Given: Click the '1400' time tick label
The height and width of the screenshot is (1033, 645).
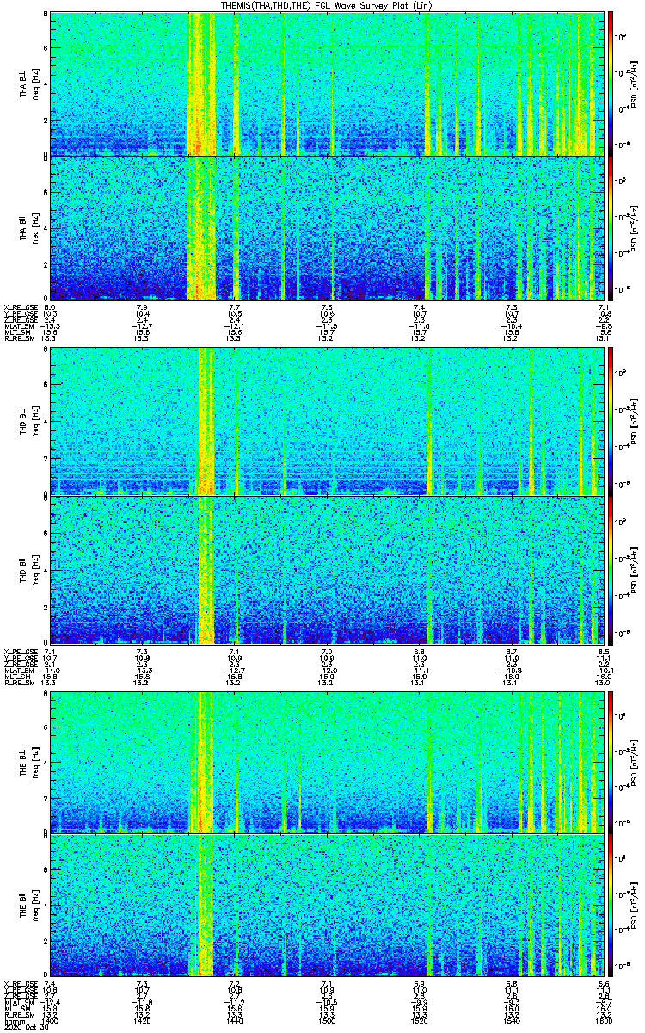Looking at the screenshot, I should pos(50,1019).
